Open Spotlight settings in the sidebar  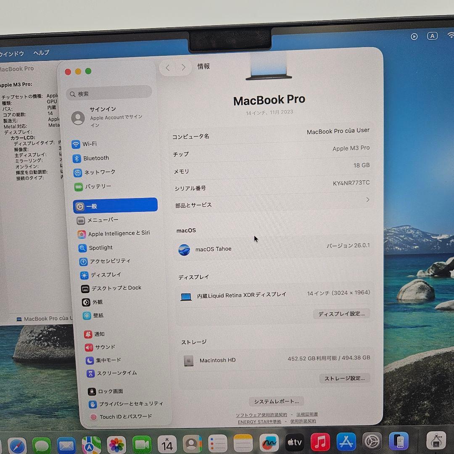(x=97, y=248)
